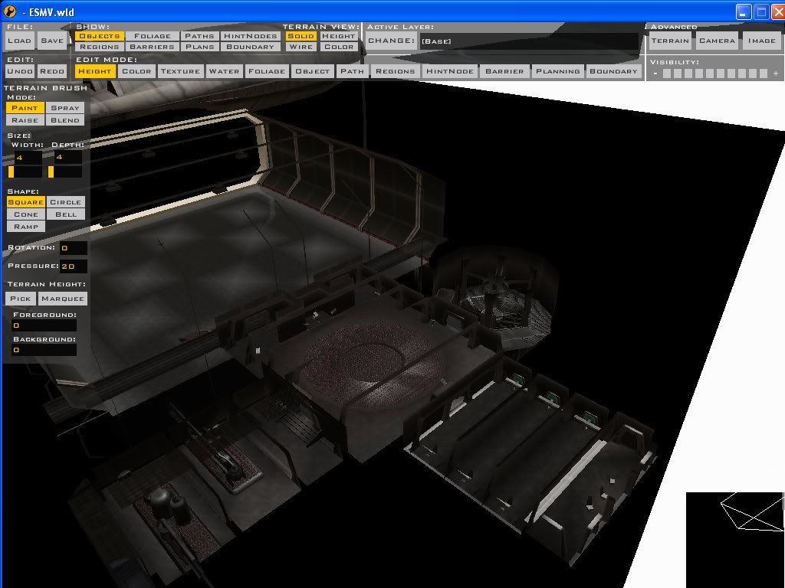Viewport: 785px width, 588px height.
Task: Switch to Boundary edit mode
Action: (x=613, y=71)
